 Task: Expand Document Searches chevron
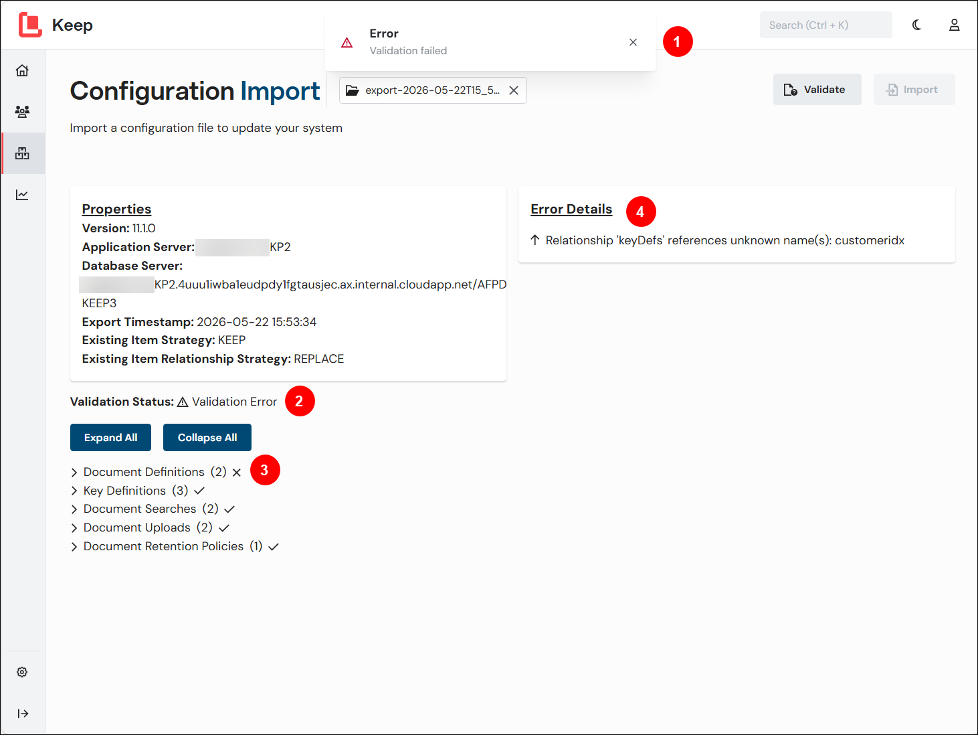(74, 509)
